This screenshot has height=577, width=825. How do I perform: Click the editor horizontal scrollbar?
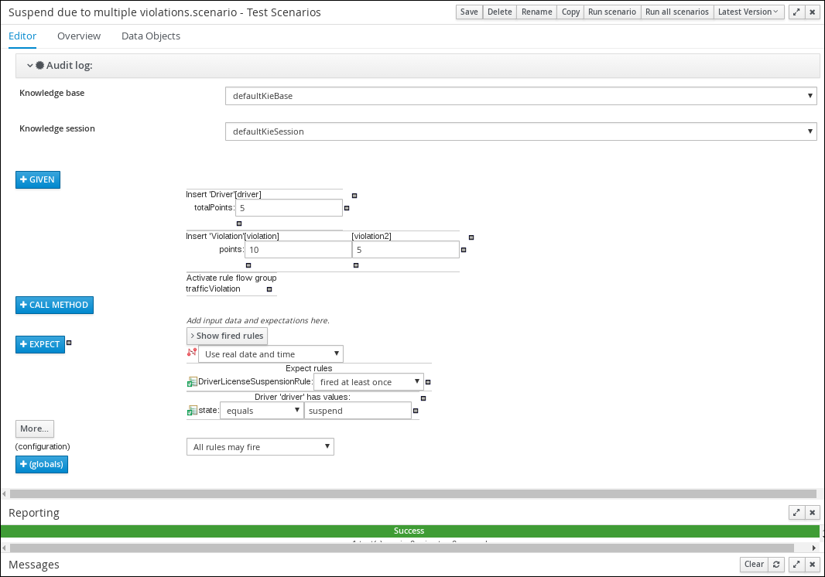pos(413,494)
